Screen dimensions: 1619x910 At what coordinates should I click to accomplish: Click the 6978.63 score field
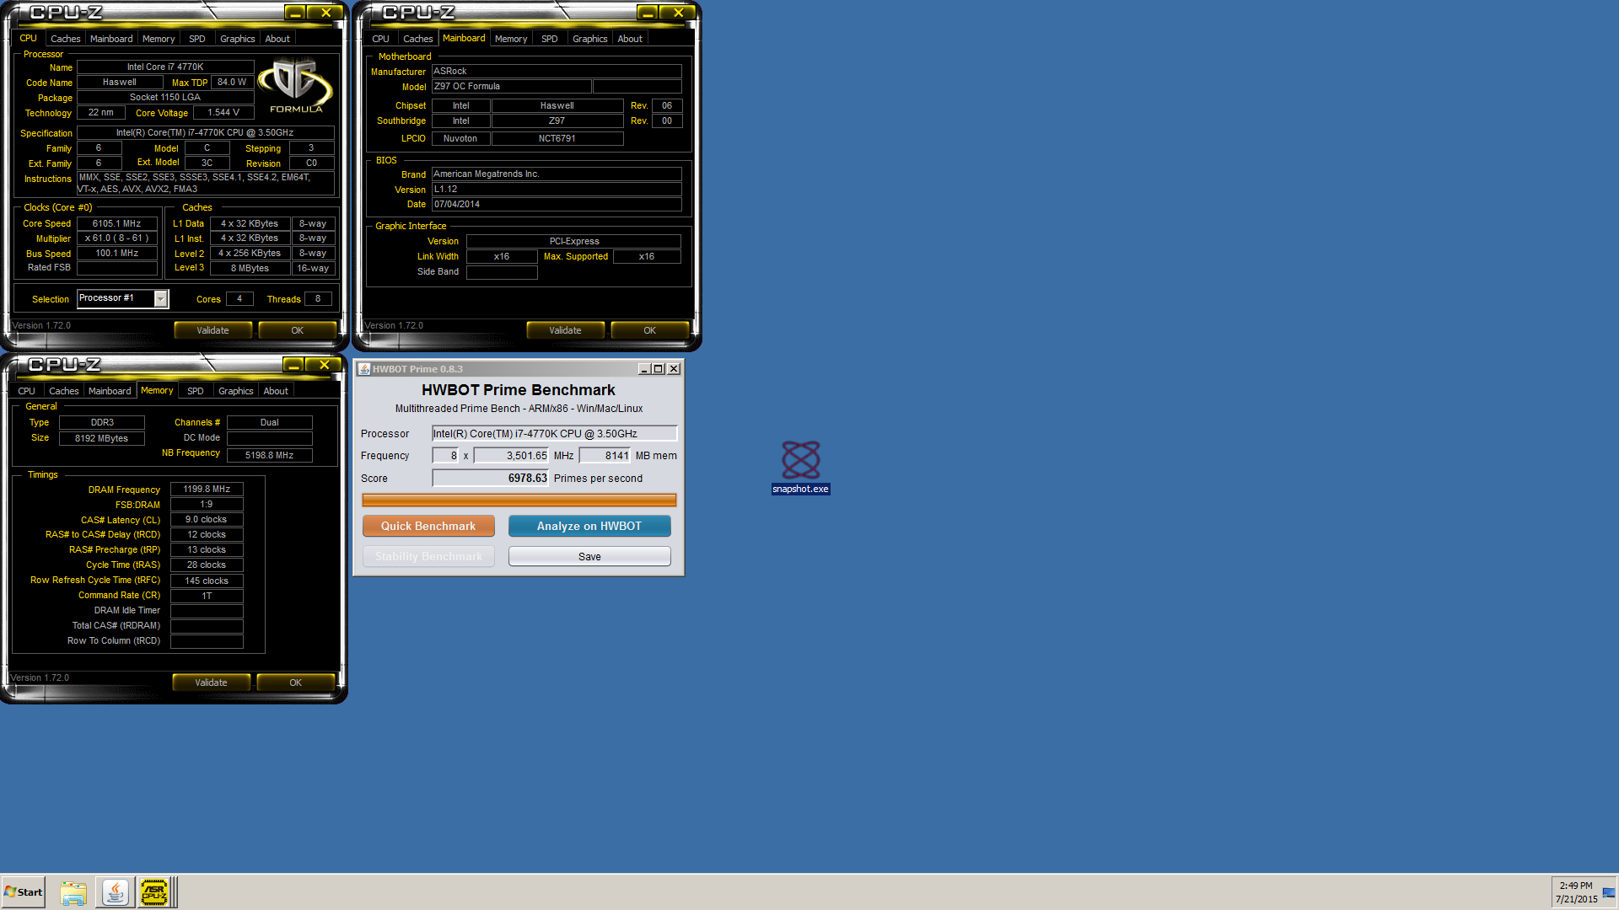(x=491, y=478)
